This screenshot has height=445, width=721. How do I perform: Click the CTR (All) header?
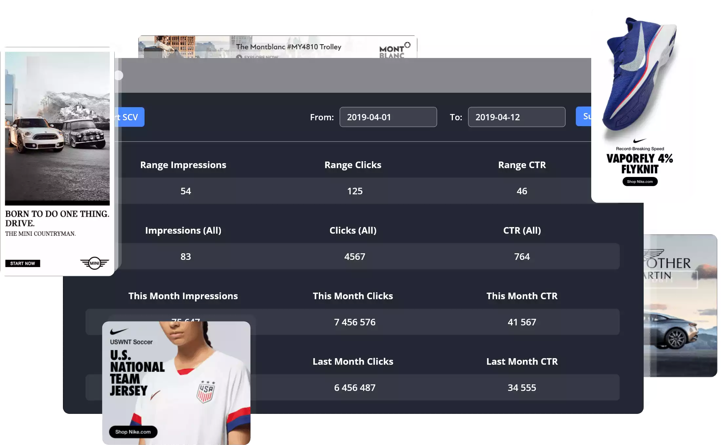522,230
